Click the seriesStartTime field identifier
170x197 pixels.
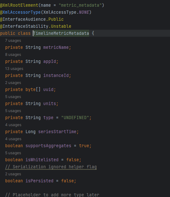(57, 132)
